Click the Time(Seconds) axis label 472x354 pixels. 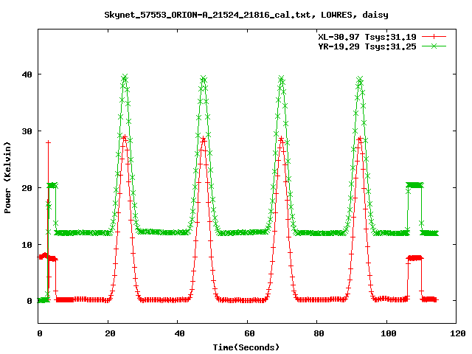246,347
